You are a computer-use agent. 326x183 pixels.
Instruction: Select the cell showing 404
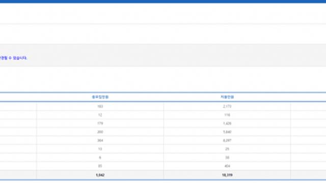[x=227, y=166]
